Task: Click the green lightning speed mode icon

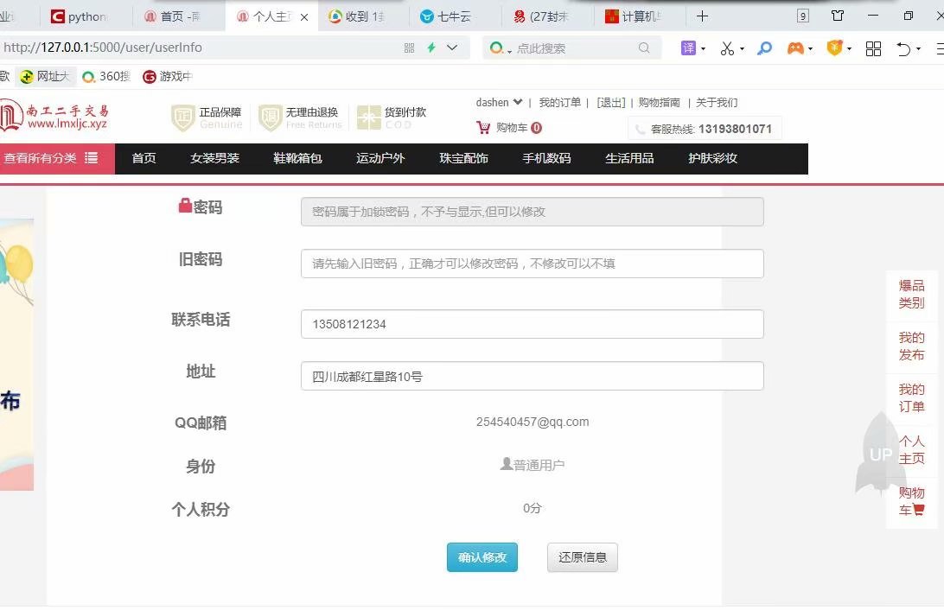Action: pos(431,48)
